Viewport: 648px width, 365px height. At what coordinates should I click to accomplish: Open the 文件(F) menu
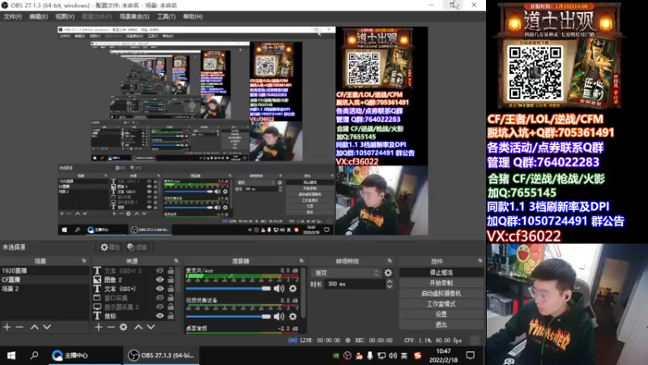(12, 16)
